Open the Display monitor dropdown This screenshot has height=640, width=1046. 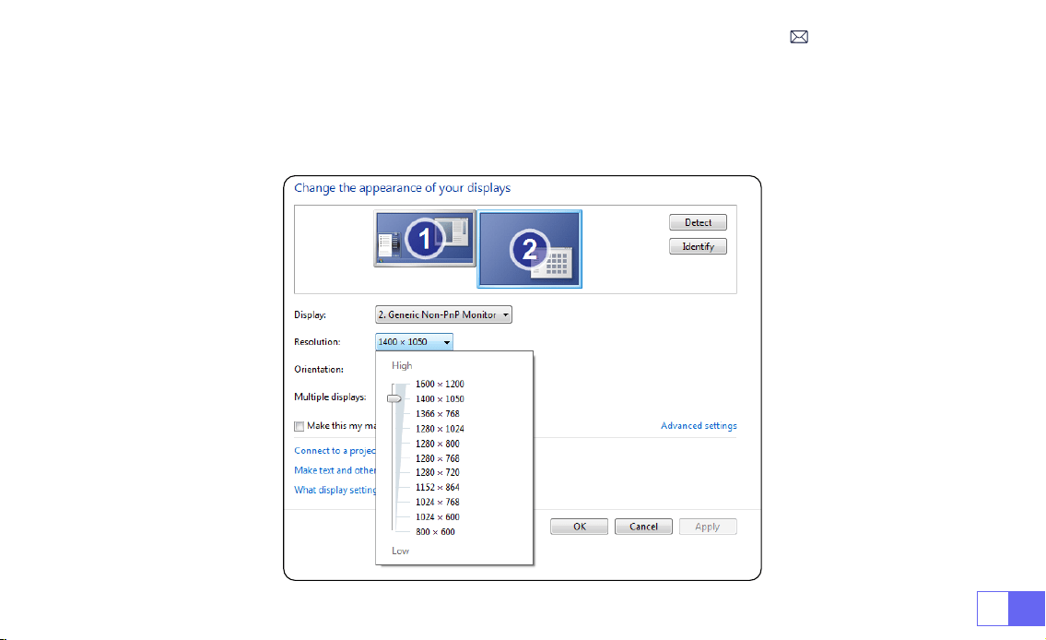click(443, 314)
